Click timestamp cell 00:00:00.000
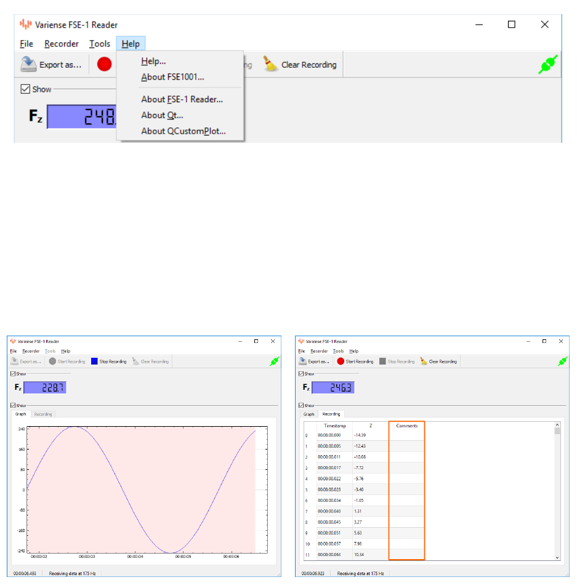 click(x=334, y=435)
